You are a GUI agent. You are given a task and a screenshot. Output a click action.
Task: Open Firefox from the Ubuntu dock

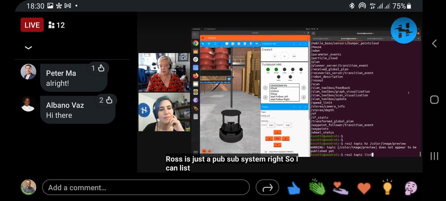(195, 76)
